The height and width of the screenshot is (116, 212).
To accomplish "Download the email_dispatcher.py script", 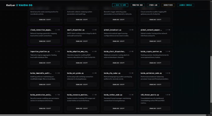I will pos(82,41).
